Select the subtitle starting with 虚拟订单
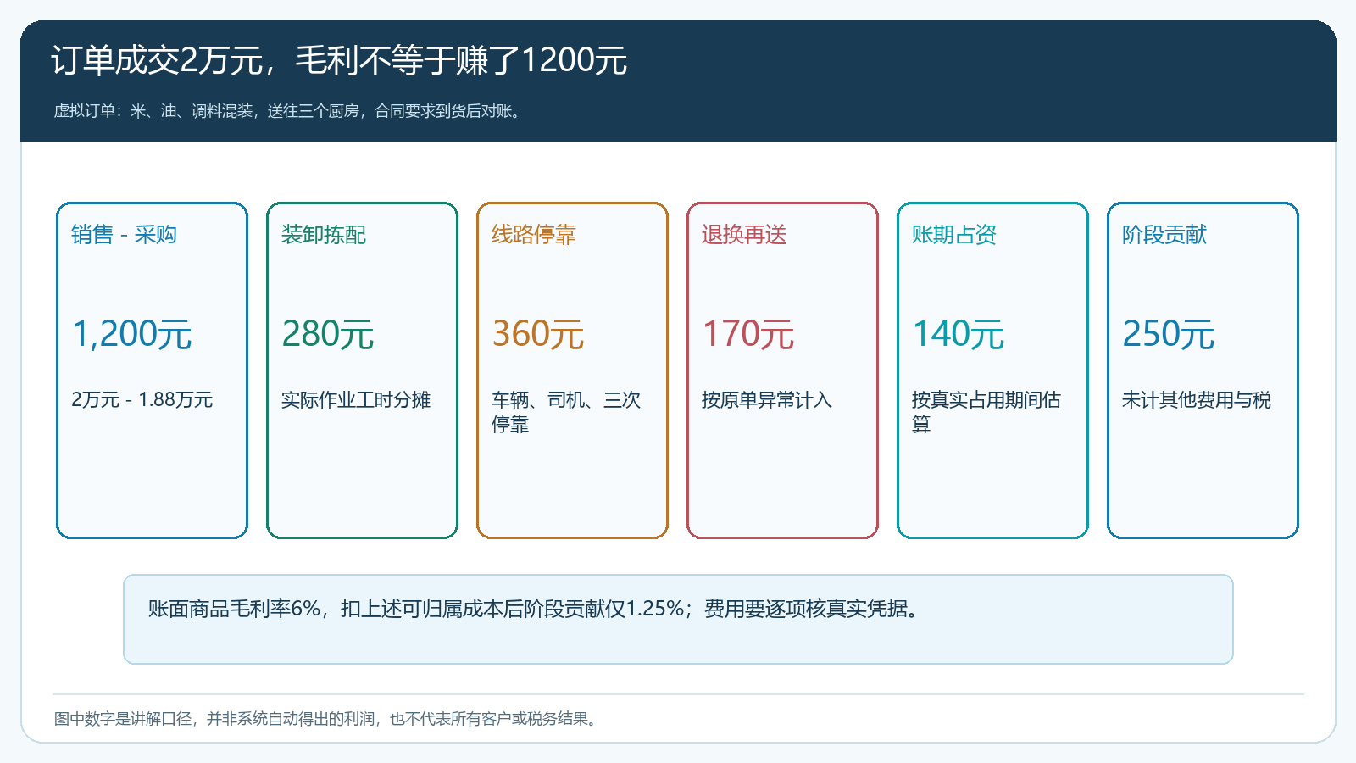The image size is (1356, 763). tap(289, 111)
